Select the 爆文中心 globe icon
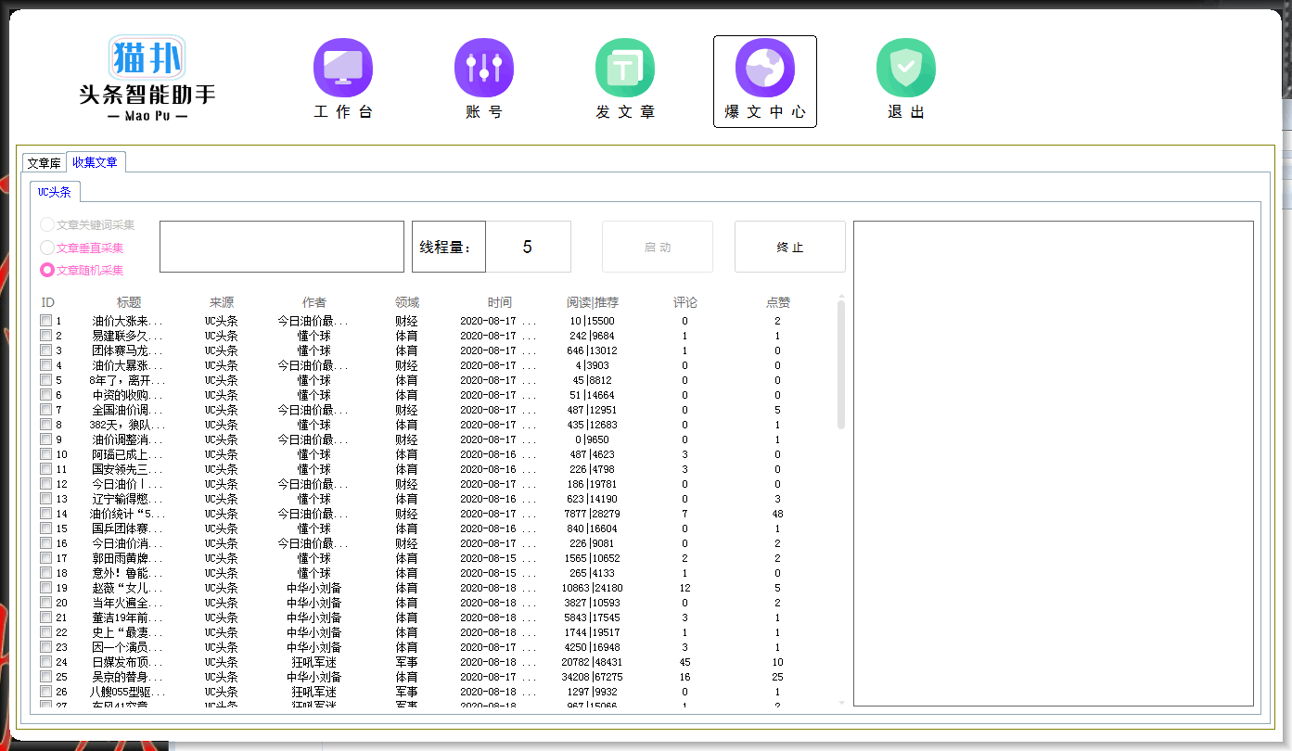The image size is (1292, 751). click(x=764, y=69)
